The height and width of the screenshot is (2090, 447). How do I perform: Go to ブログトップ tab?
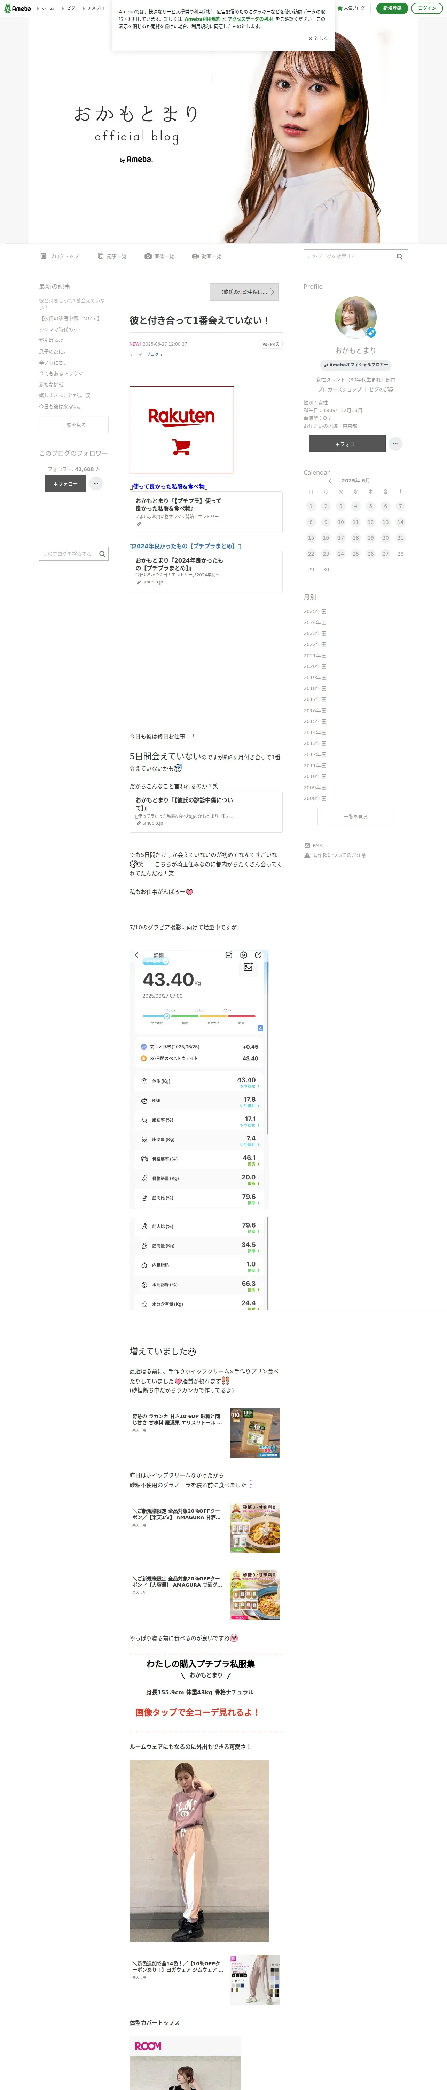60,256
